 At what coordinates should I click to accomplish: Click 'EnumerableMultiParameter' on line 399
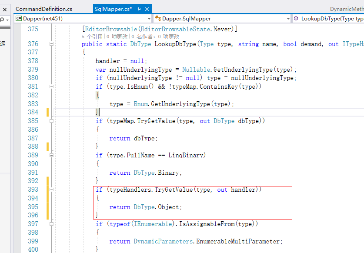[x=238, y=241]
